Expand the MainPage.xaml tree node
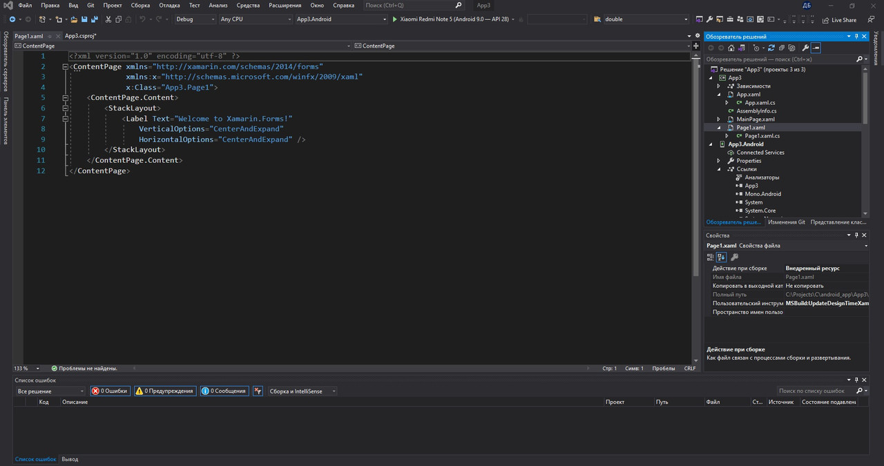Image resolution: width=884 pixels, height=466 pixels. click(x=719, y=119)
